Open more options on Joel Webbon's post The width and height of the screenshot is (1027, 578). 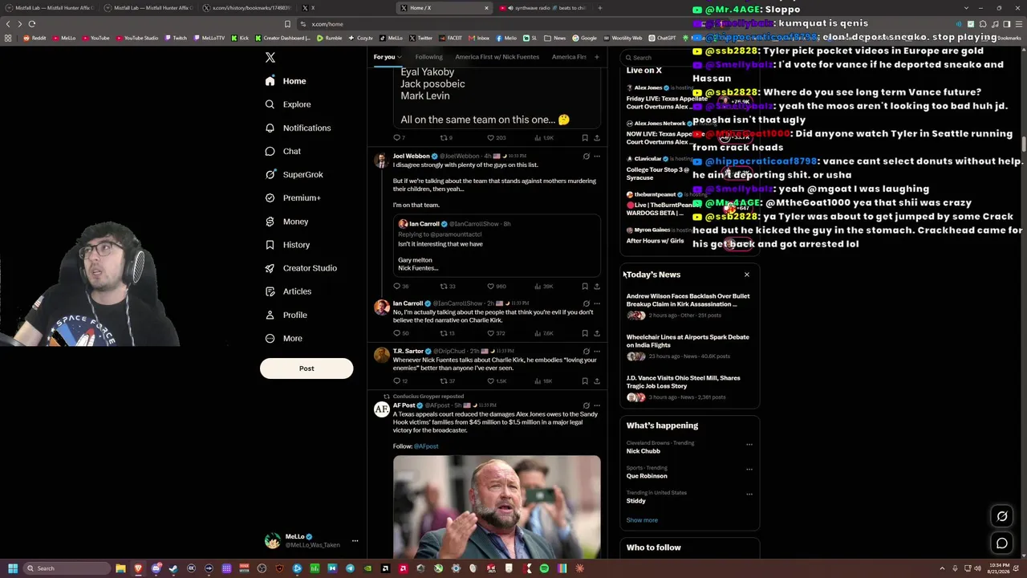click(597, 157)
